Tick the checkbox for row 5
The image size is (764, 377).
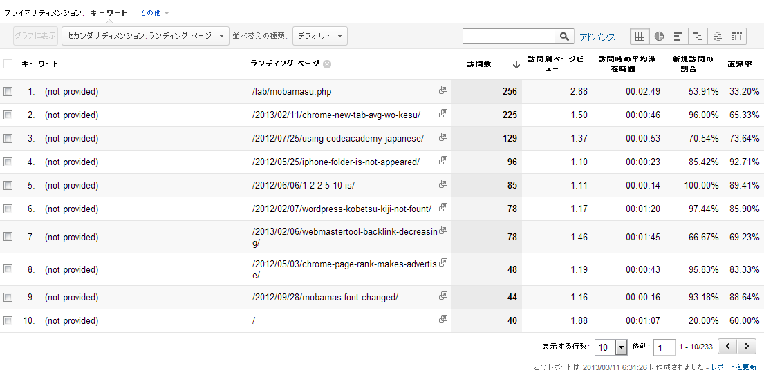(x=8, y=185)
